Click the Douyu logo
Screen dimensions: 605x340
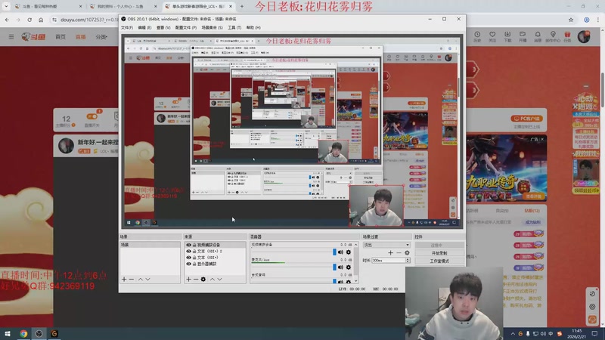33,36
